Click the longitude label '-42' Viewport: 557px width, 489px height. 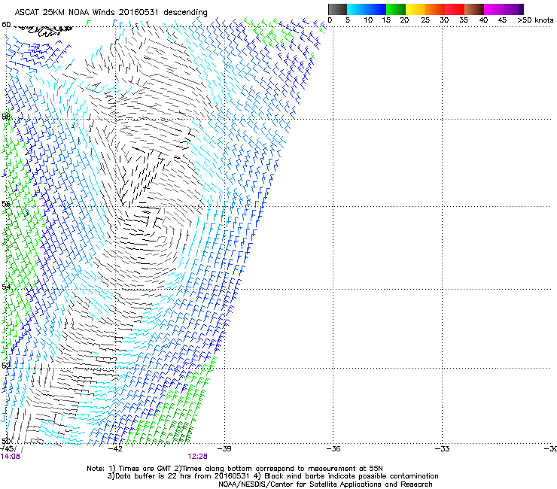click(115, 448)
